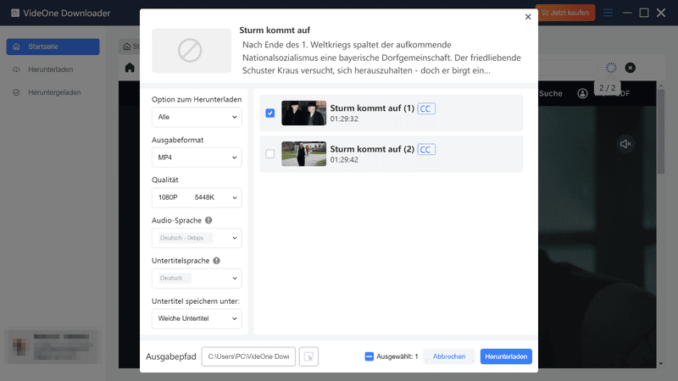
Task: Open the hamburger menu in title bar
Action: tap(608, 13)
